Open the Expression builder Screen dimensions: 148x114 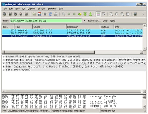click(94, 21)
